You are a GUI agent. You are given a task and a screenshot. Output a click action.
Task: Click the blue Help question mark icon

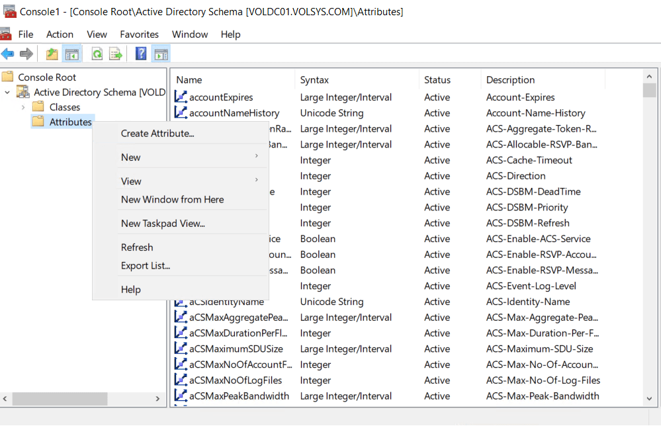click(x=141, y=54)
